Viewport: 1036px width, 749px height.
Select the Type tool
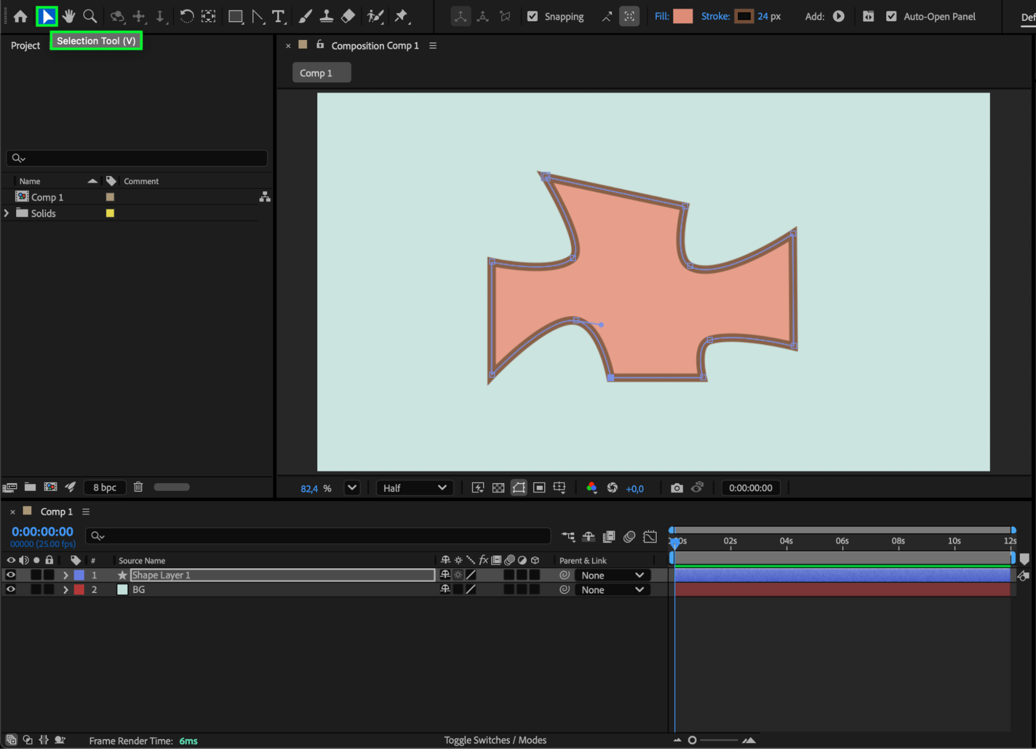pos(278,17)
